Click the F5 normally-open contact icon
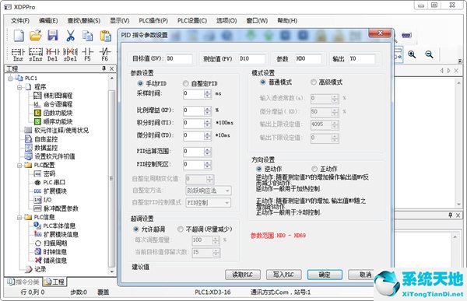Image resolution: width=467 pixels, height=301 pixels. pyautogui.click(x=87, y=54)
